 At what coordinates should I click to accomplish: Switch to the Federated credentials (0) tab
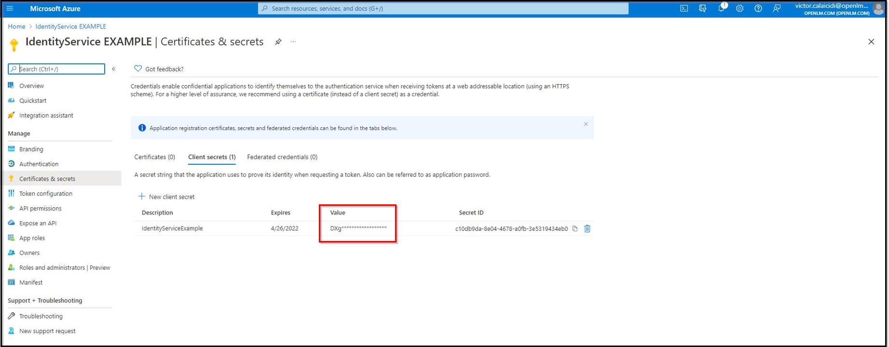tap(282, 157)
